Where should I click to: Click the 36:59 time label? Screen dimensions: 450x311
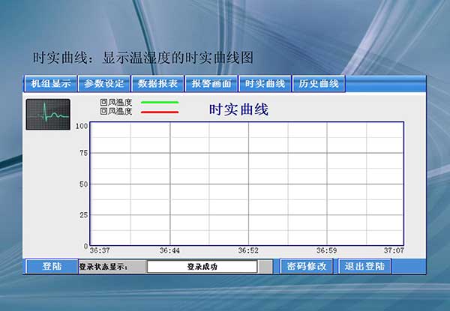pos(326,250)
